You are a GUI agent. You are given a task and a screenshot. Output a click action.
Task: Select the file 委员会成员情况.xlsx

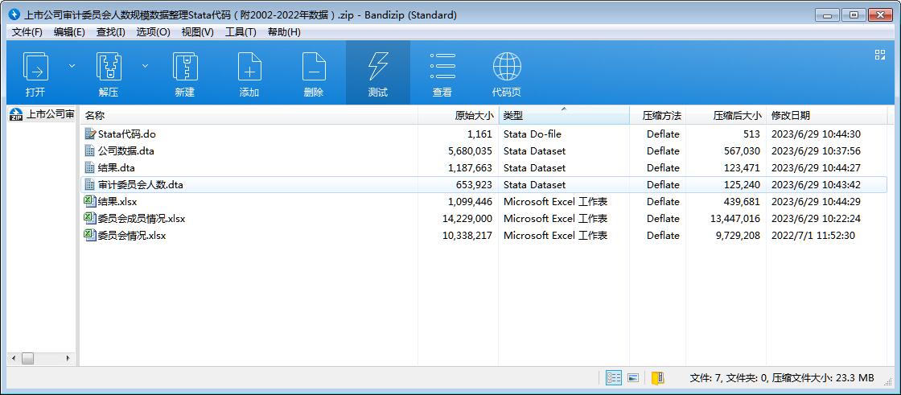point(142,219)
